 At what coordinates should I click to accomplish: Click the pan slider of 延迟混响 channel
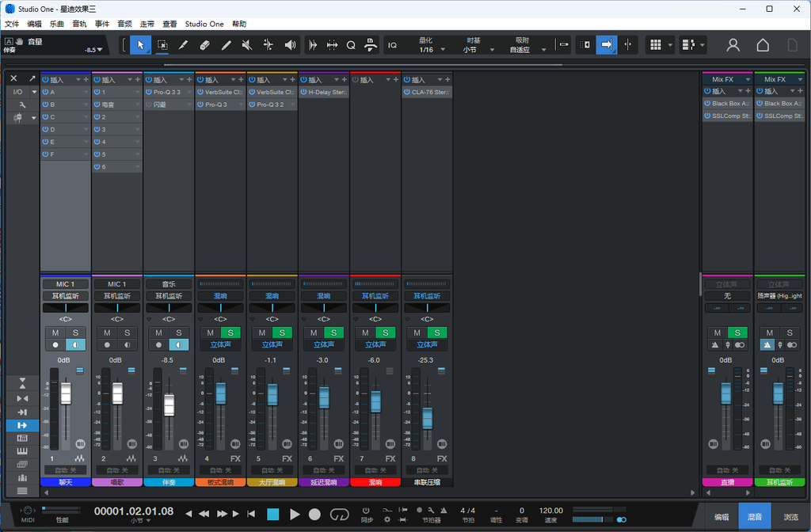point(324,308)
